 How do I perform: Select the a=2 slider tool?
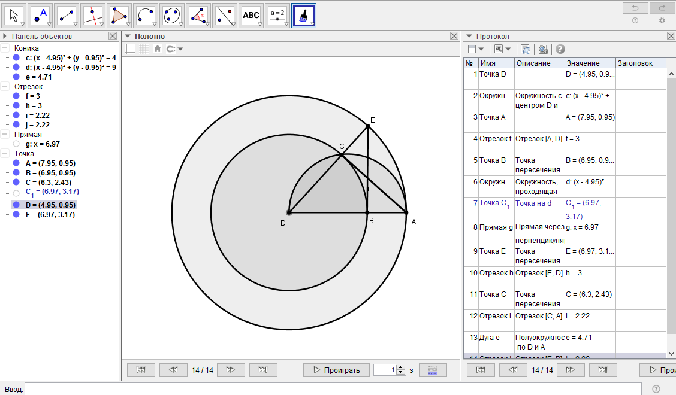coord(277,15)
